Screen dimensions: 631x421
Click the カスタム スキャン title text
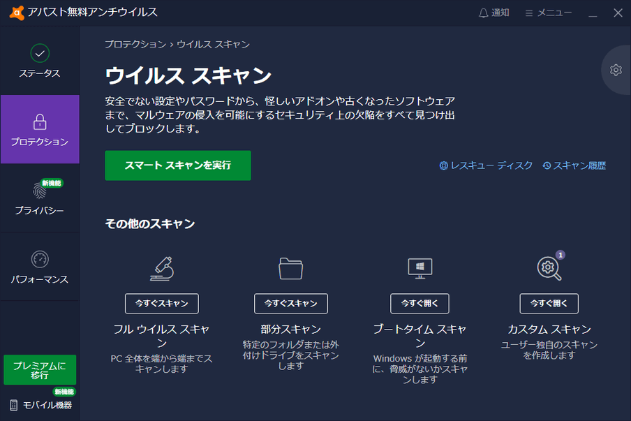[549, 330]
